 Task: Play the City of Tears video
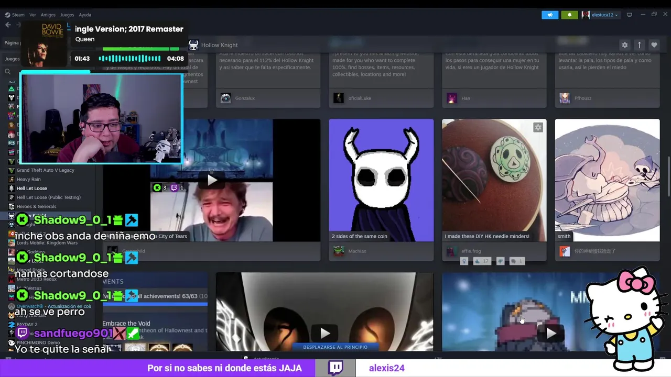pos(212,180)
